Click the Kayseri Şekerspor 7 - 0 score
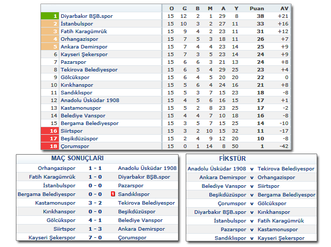The height and width of the screenshot is (247, 331). 97,238
